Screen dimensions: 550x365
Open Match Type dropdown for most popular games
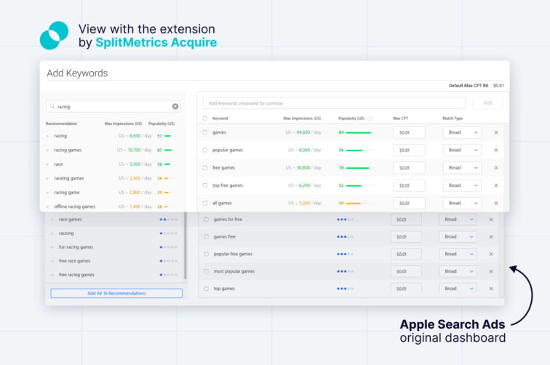coord(458,271)
